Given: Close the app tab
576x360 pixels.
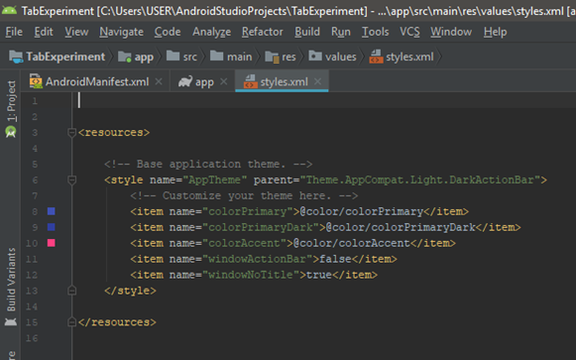Looking at the screenshot, I should (223, 81).
